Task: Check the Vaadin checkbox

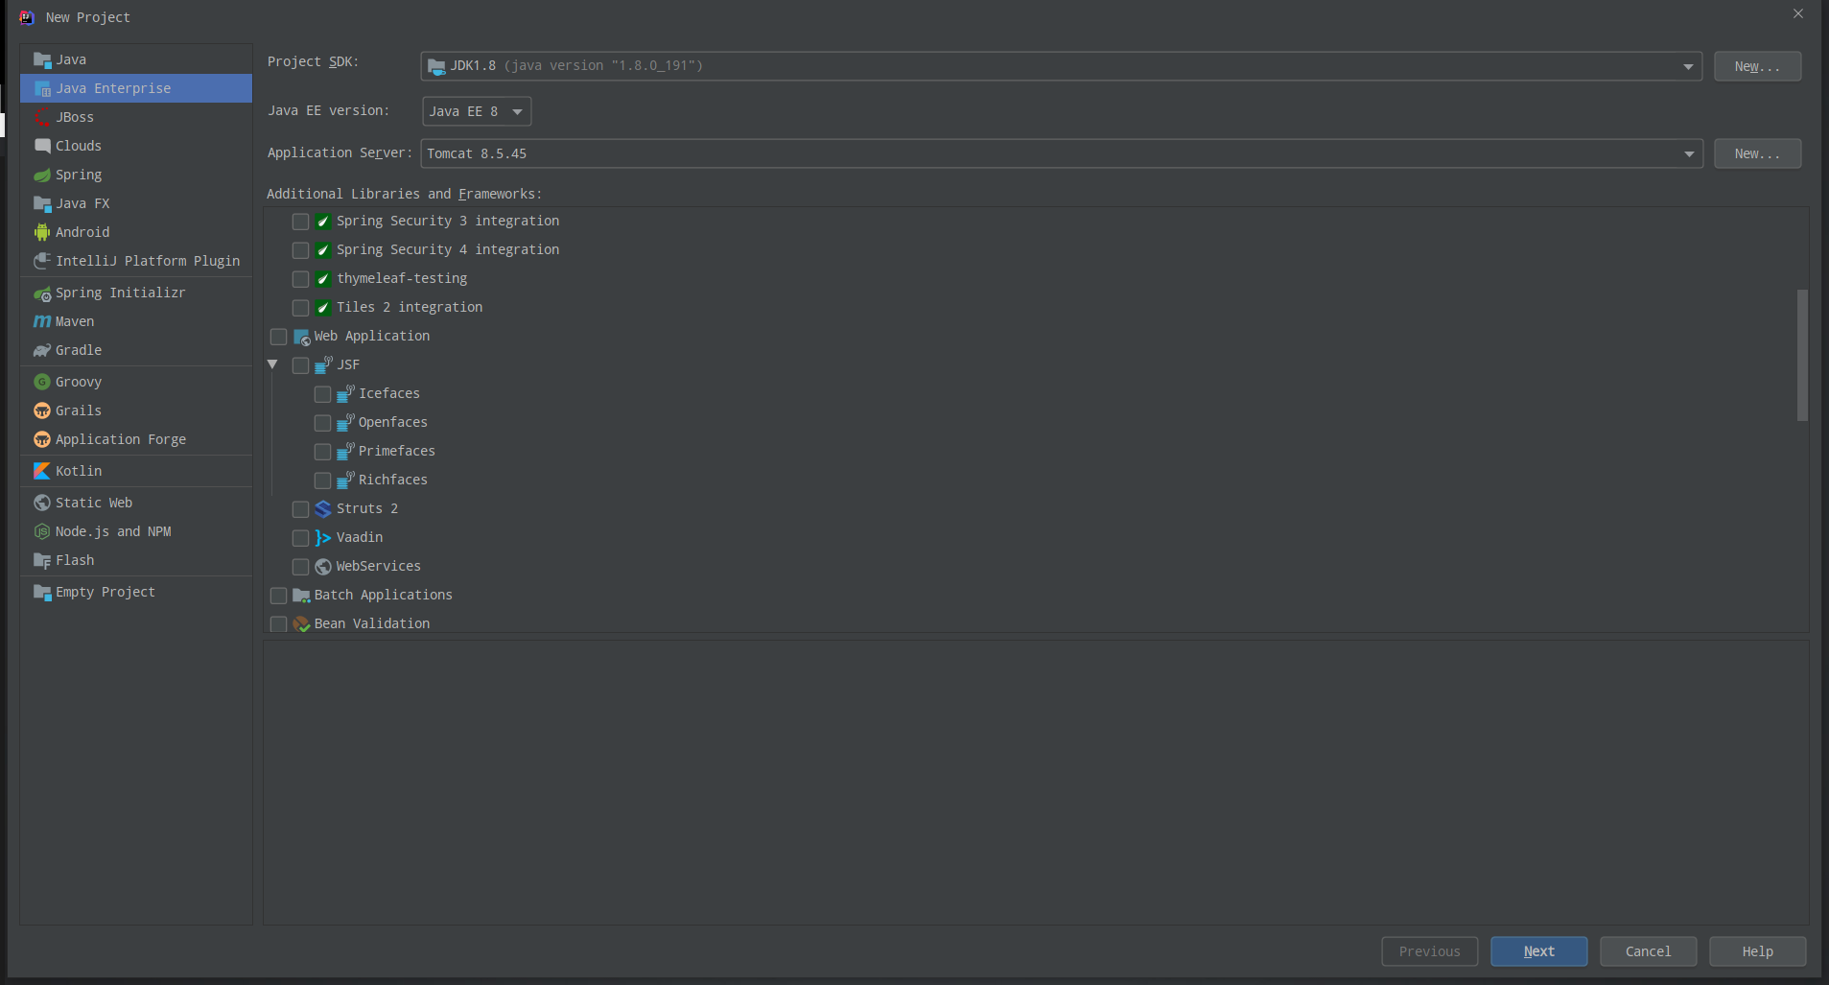Action: [300, 538]
